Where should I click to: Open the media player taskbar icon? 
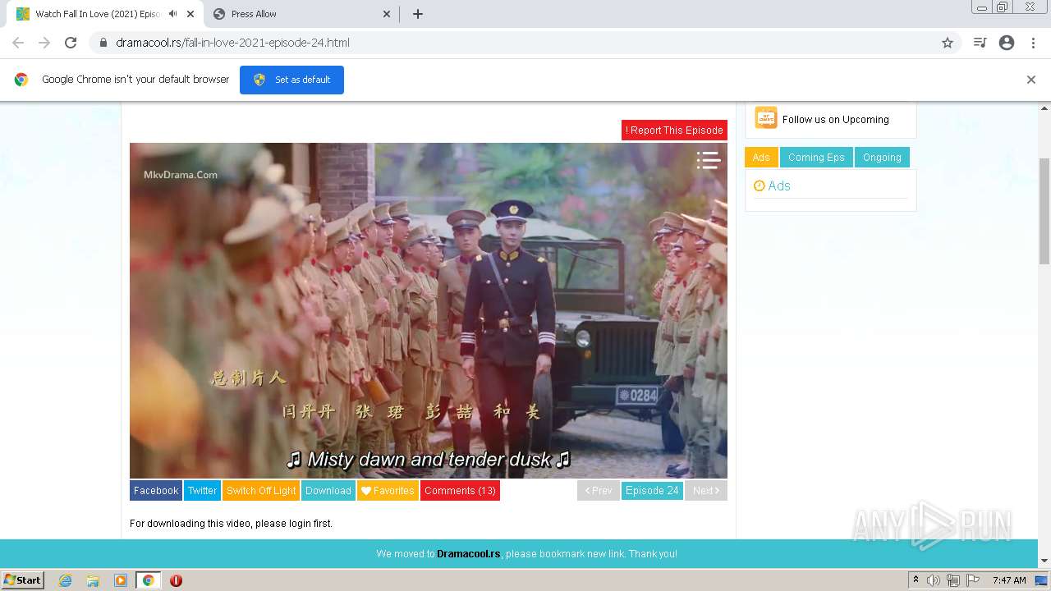[x=121, y=580]
